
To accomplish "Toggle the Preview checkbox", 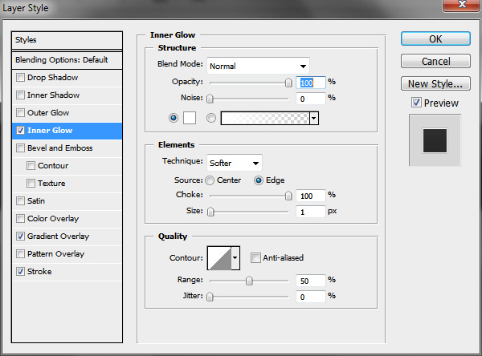I will (x=416, y=103).
